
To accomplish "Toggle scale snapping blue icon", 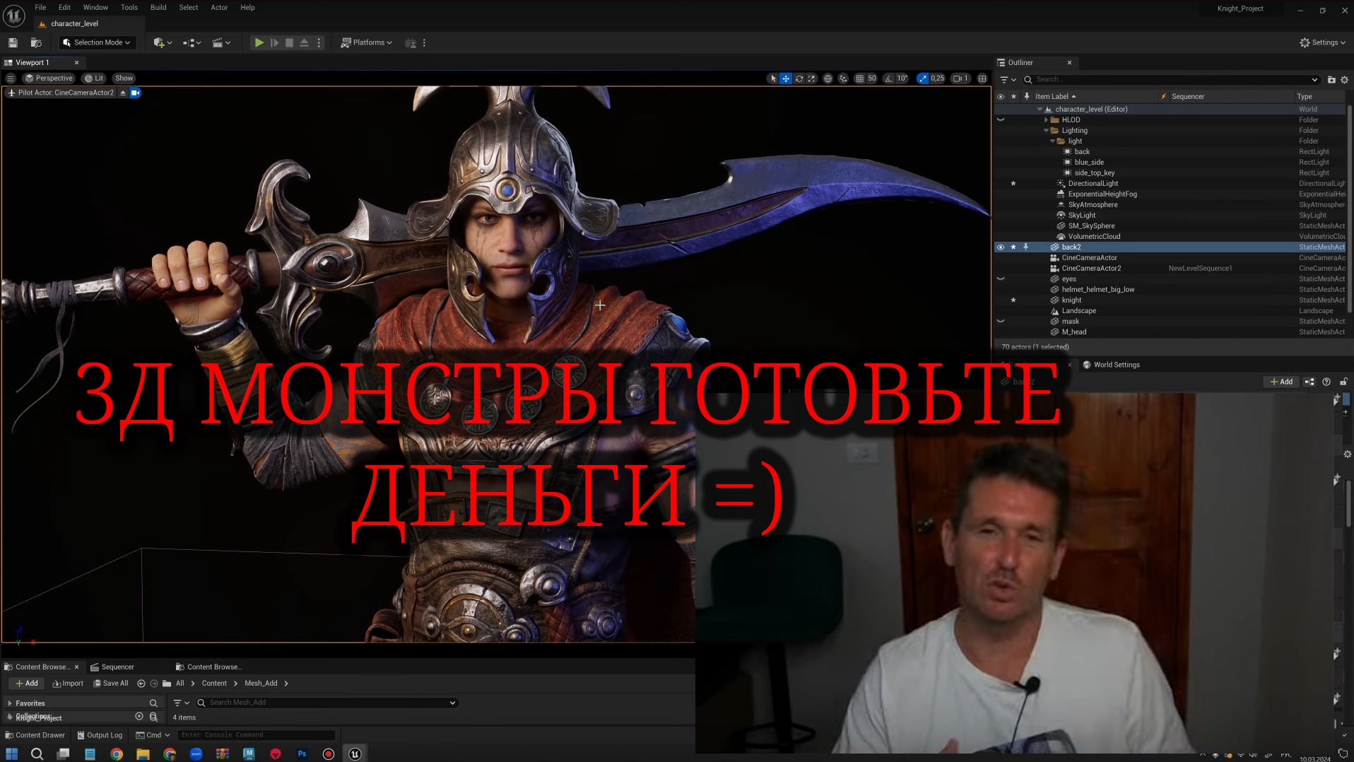I will (923, 78).
